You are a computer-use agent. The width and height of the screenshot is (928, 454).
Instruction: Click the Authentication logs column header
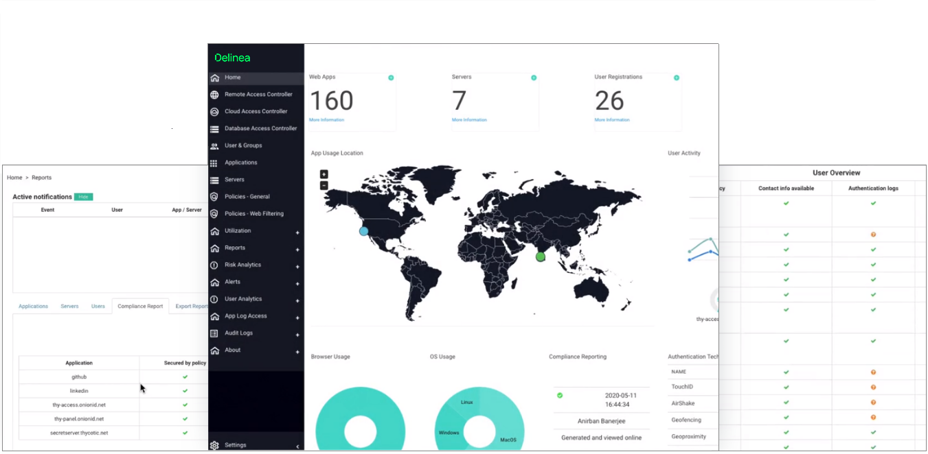pyautogui.click(x=873, y=189)
